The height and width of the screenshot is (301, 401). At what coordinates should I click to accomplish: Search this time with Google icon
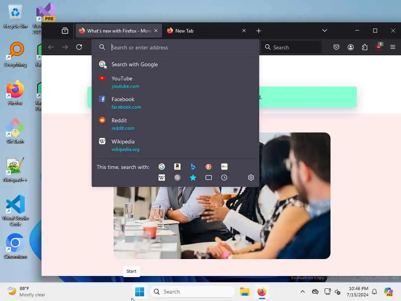[162, 167]
